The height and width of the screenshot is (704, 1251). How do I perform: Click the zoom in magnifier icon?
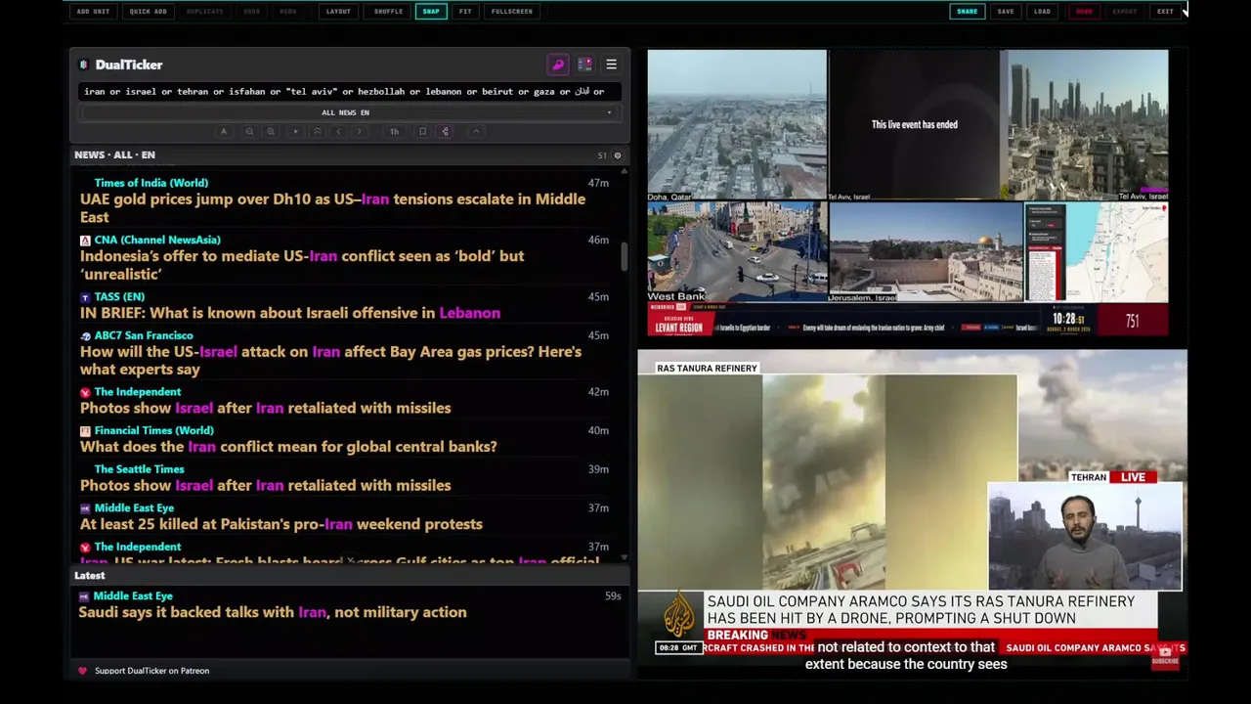click(x=271, y=132)
